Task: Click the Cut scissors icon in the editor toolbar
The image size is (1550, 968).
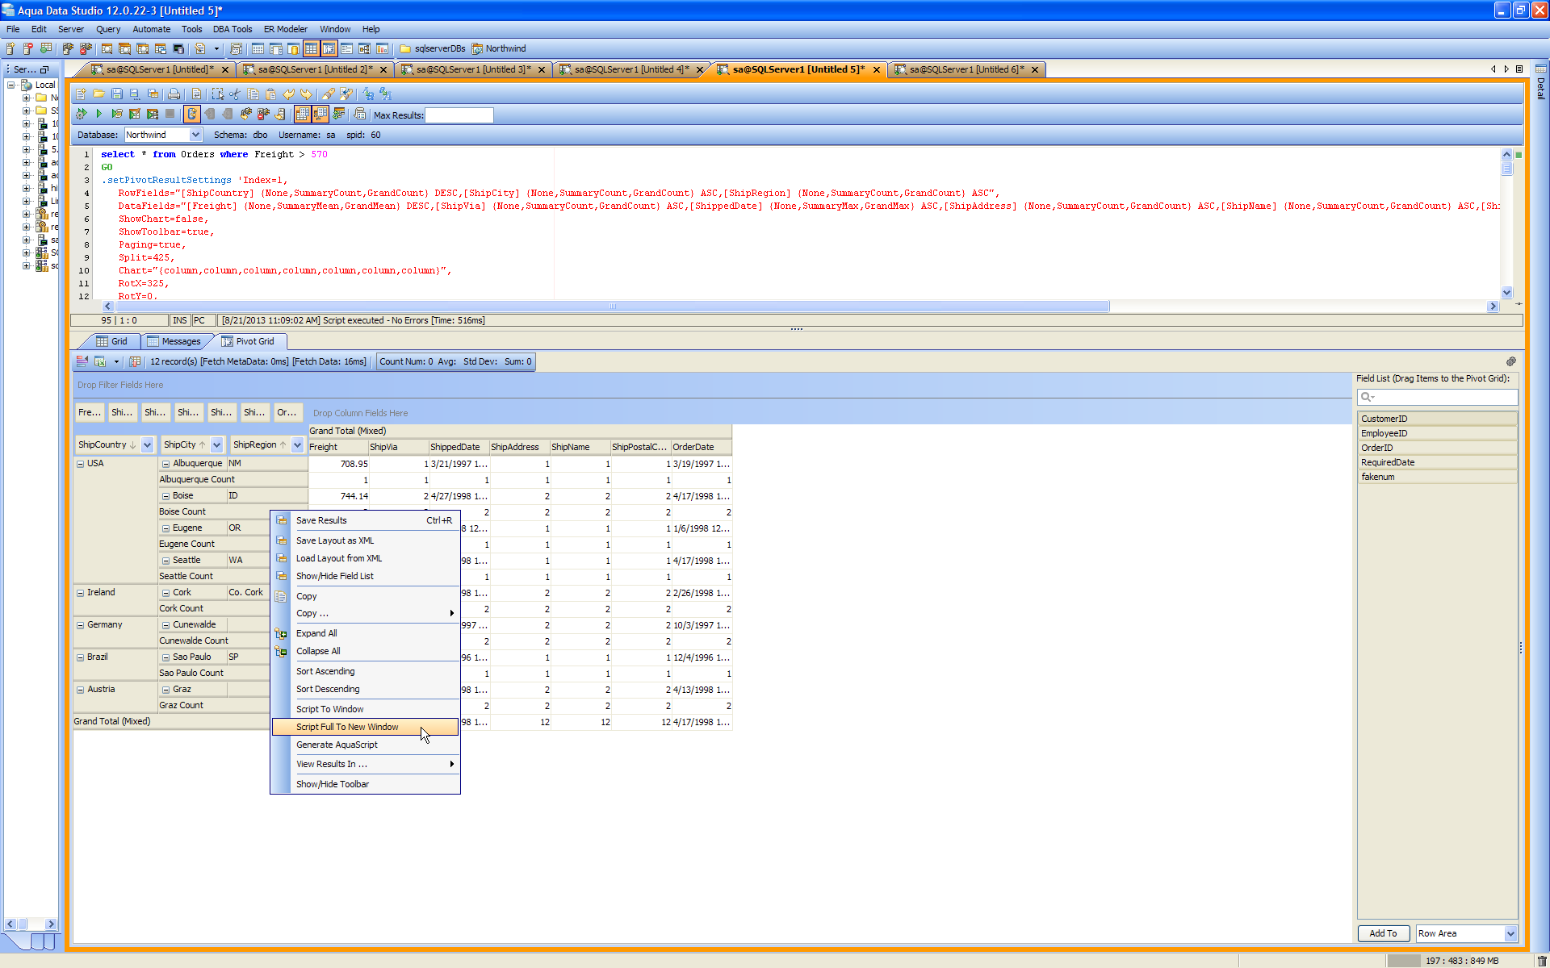Action: (235, 94)
